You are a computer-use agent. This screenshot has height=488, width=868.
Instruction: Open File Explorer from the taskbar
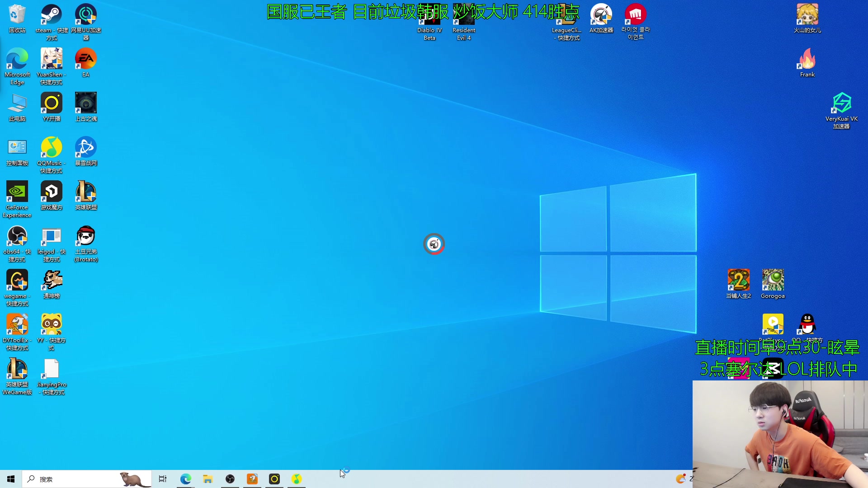208,479
